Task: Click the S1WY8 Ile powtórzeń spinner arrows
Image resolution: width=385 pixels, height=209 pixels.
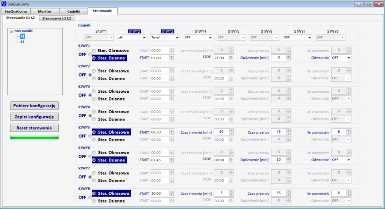Action: click(x=349, y=193)
